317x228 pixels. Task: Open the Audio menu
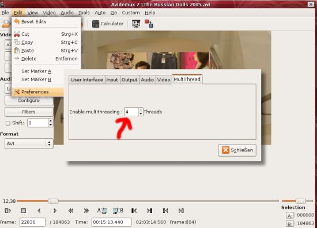click(67, 13)
